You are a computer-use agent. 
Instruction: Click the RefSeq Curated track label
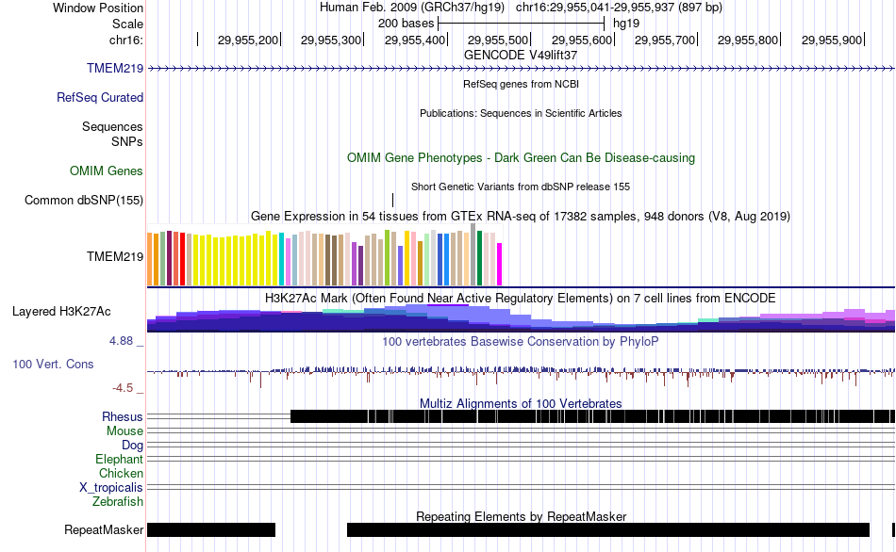(100, 98)
